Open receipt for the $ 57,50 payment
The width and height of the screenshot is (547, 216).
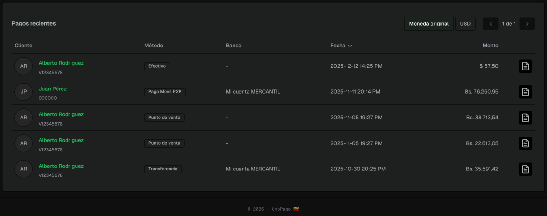525,66
